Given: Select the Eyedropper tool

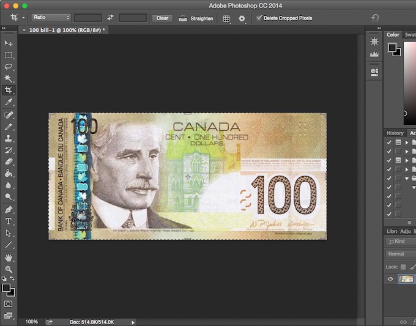Looking at the screenshot, I should coord(9,102).
